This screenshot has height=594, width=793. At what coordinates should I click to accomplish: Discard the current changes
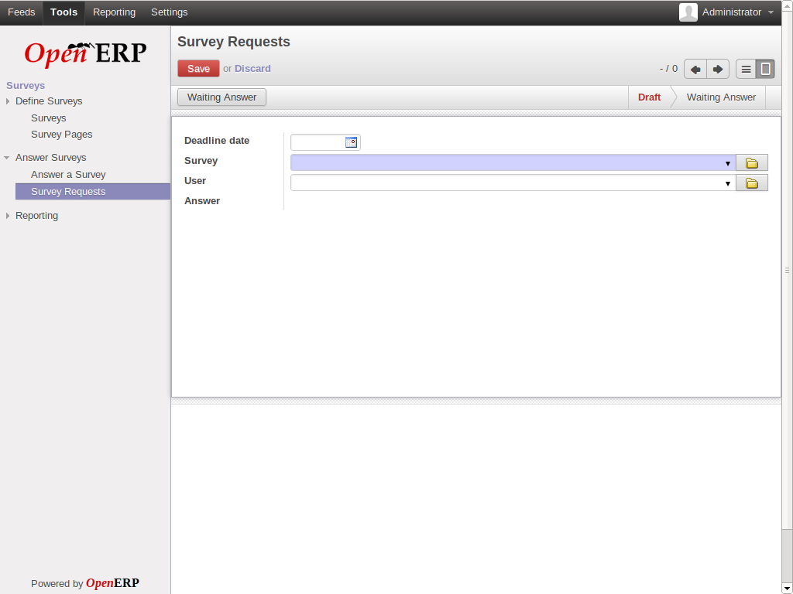(x=252, y=69)
